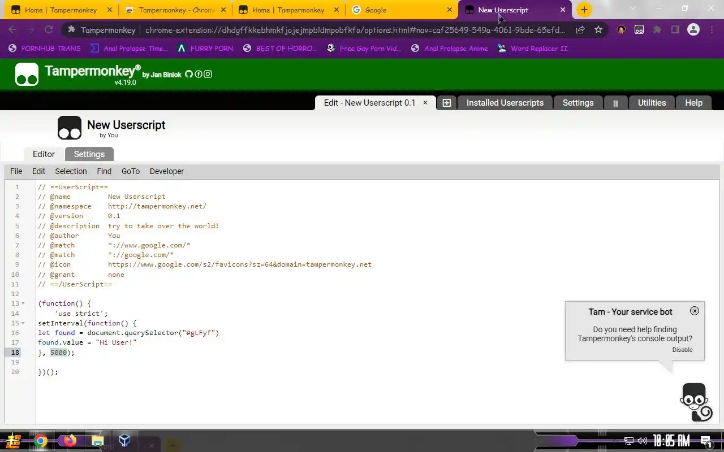
Task: Go to the Installed Userscripts tab
Action: tap(505, 103)
